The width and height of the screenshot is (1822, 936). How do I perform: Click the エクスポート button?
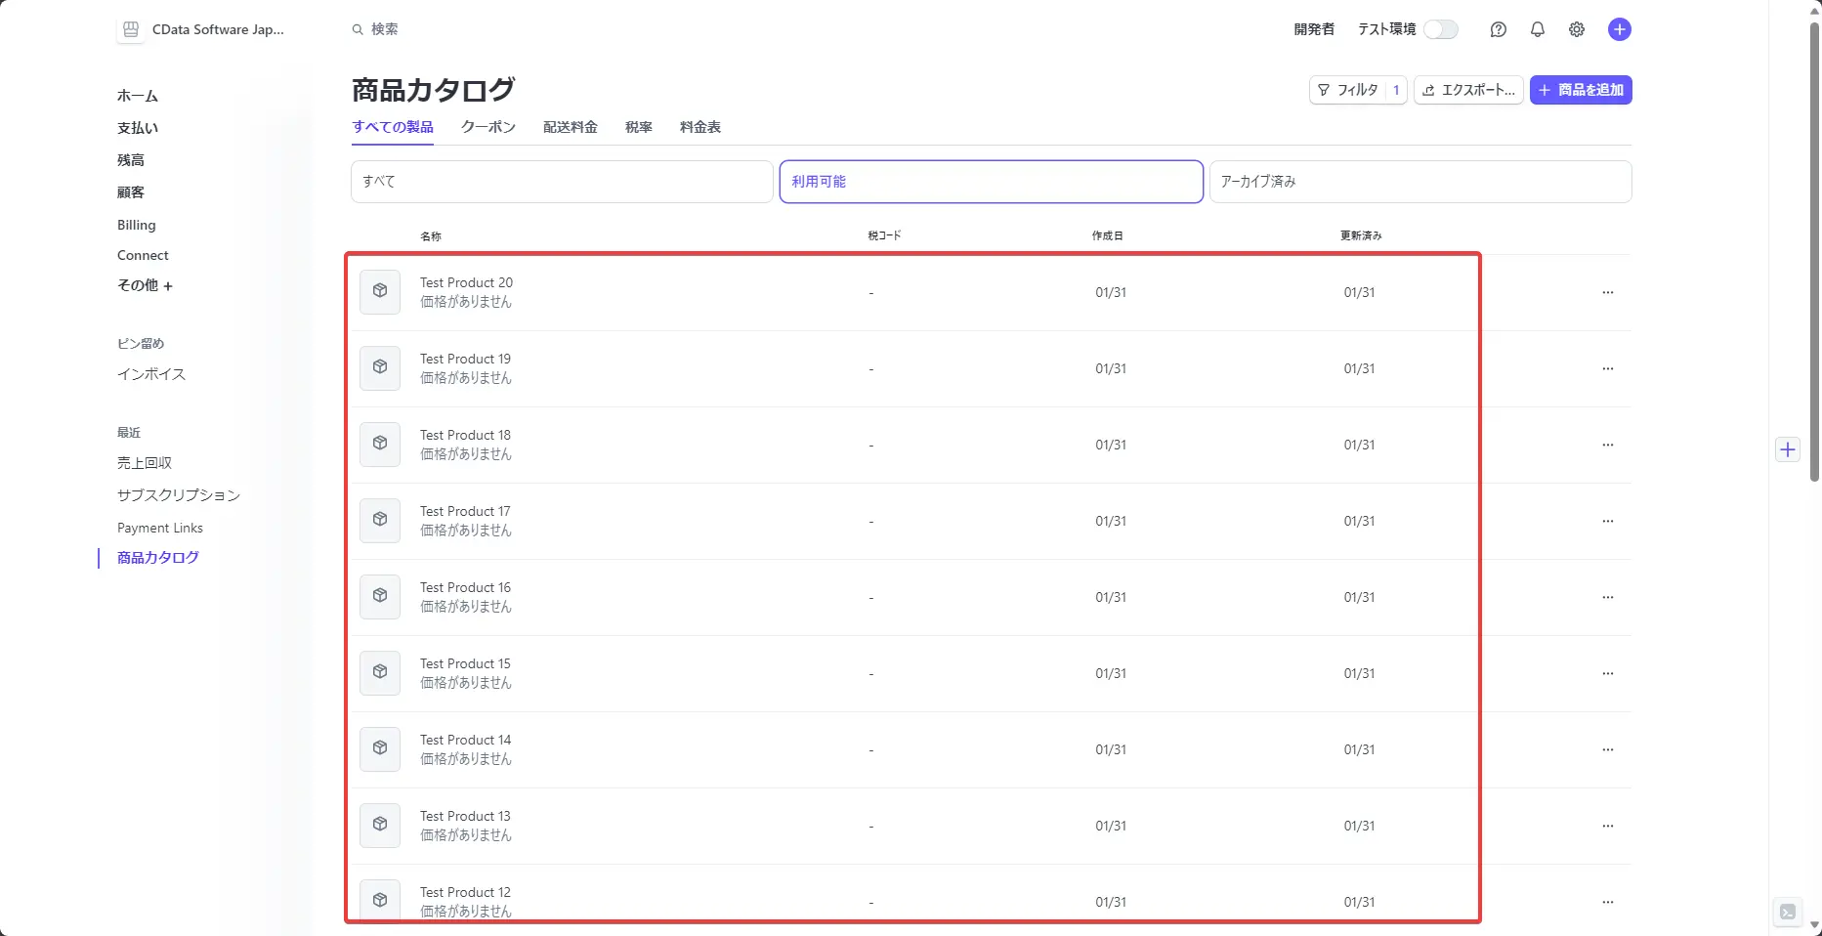[x=1468, y=90]
